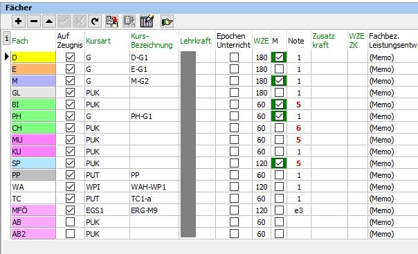Toggle Auf Zeugnis checkbox for MFÖ
418x254 pixels.
[x=70, y=210]
